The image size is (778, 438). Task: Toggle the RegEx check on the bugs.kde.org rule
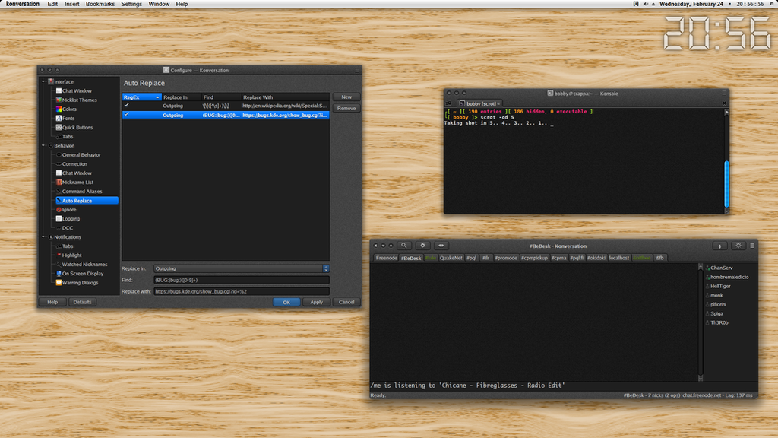pos(127,115)
